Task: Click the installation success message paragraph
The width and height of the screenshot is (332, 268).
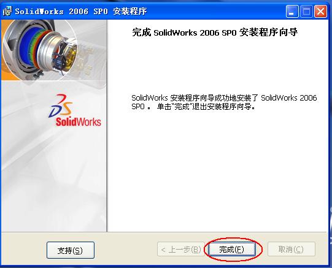Action: click(x=224, y=102)
